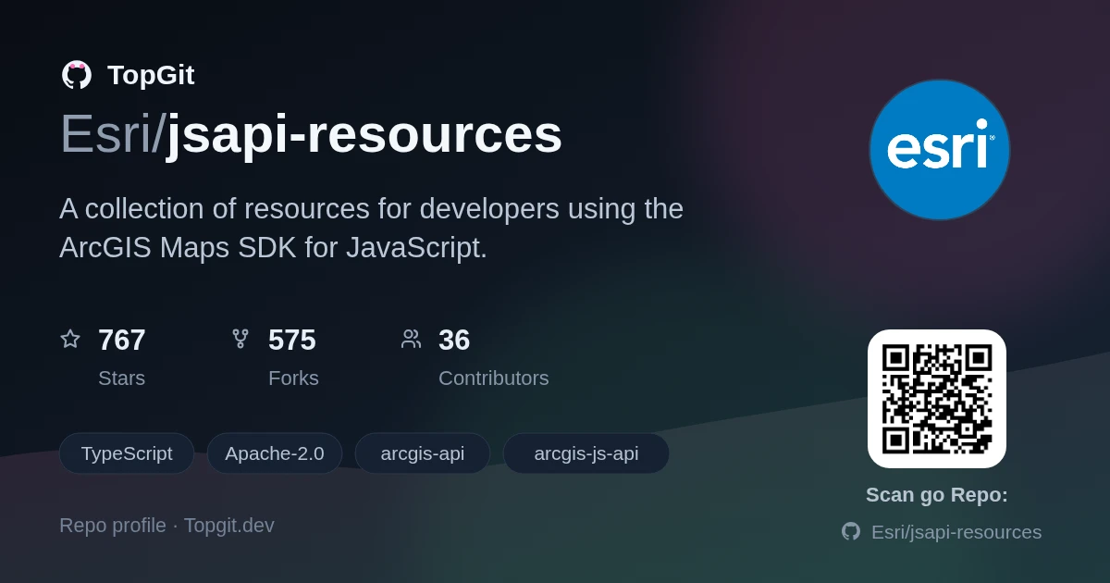The image size is (1110, 583).
Task: Select the Apache-2.0 license tag
Action: pos(275,453)
